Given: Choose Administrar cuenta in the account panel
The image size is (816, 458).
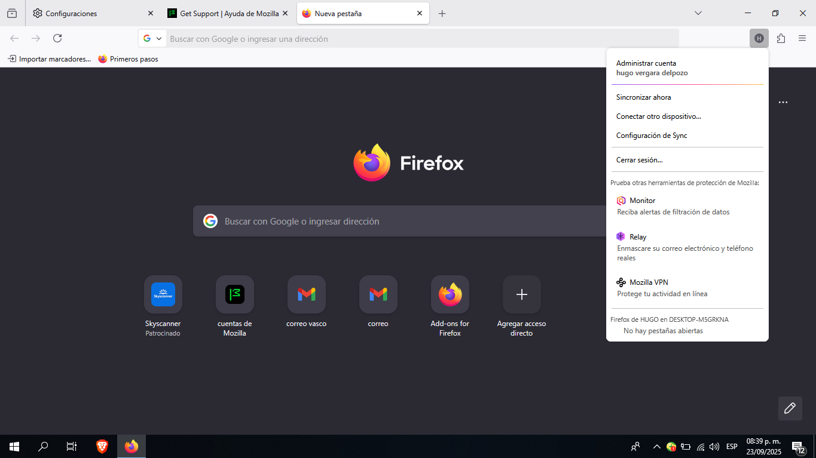Looking at the screenshot, I should (687, 68).
